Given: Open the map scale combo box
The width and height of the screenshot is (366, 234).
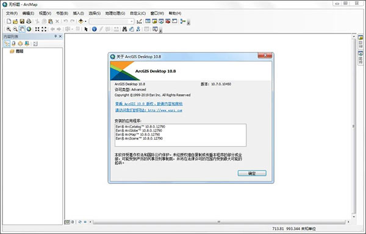Looking at the screenshot, I should [112, 21].
